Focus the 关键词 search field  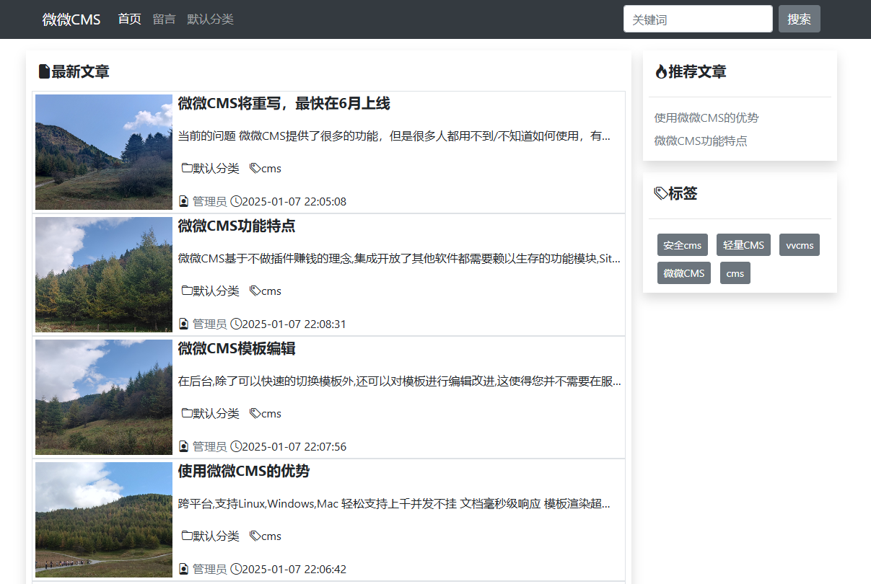[697, 19]
